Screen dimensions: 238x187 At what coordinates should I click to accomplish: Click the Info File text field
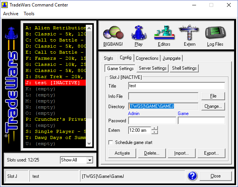[x=163, y=96]
